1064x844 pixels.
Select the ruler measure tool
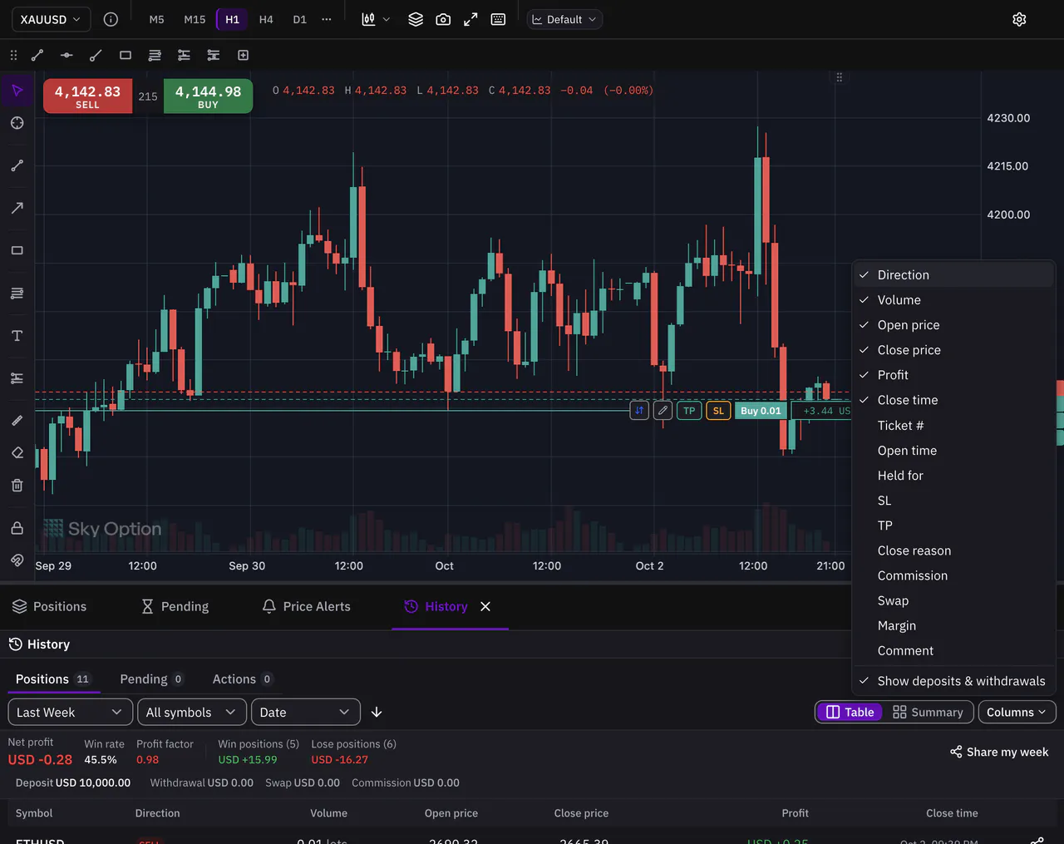pyautogui.click(x=17, y=421)
